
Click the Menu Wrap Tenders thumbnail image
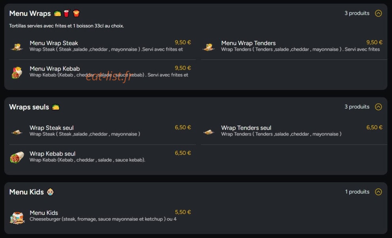[209, 47]
